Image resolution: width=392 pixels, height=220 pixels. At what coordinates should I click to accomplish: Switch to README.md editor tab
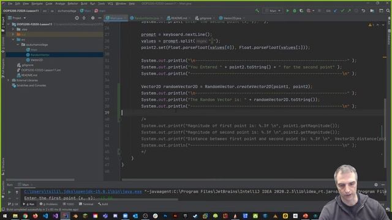tap(179, 18)
